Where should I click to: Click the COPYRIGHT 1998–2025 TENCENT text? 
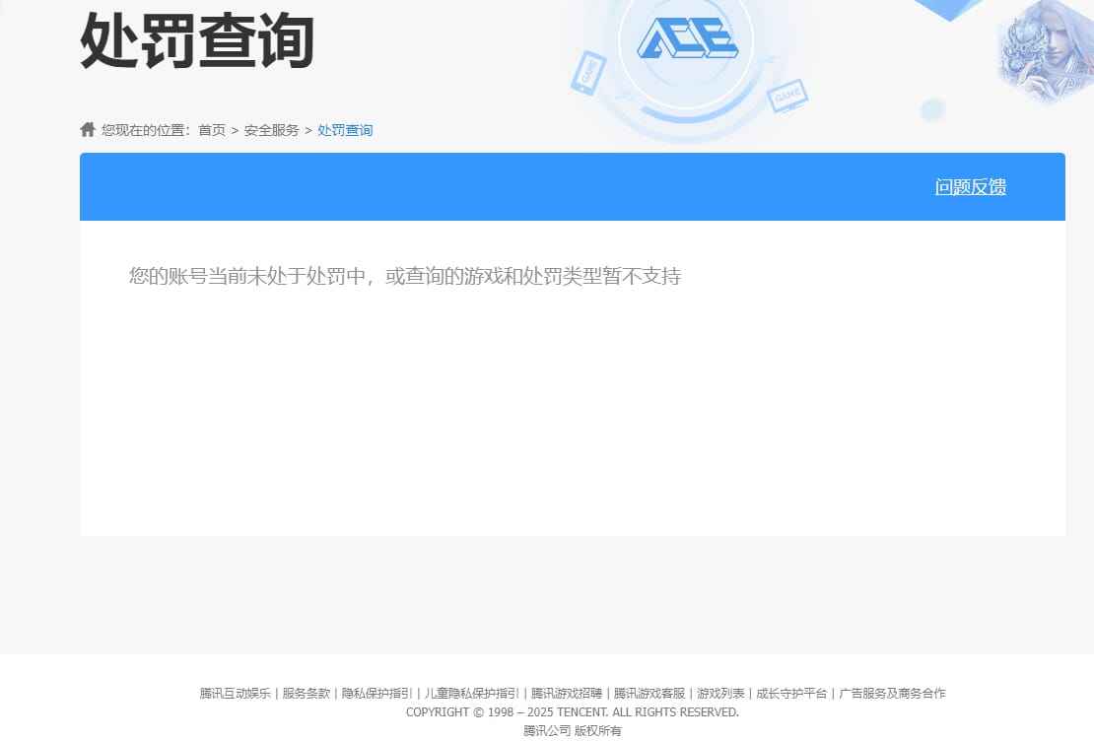pos(572,712)
